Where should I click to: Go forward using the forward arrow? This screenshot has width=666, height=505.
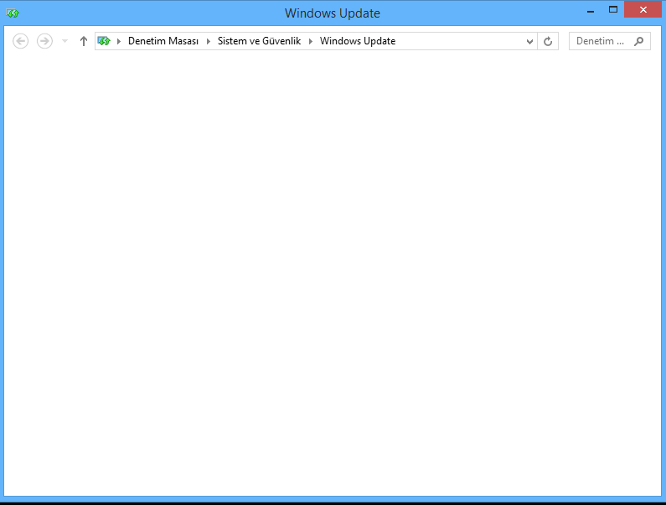pyautogui.click(x=44, y=41)
